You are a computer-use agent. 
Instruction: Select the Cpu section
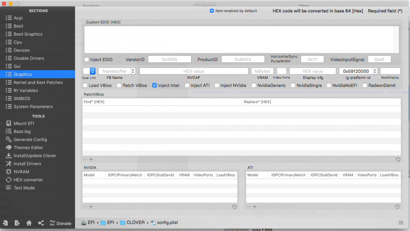(37, 42)
